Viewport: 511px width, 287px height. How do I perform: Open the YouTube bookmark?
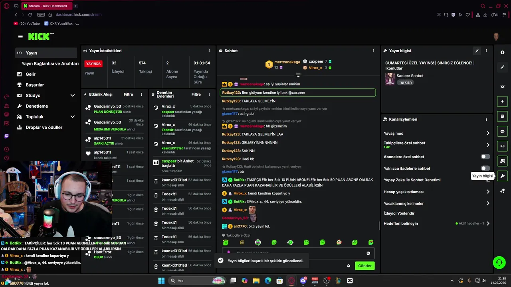tap(27, 24)
